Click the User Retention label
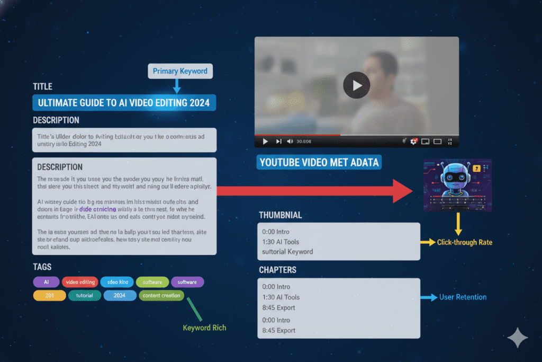Viewport: 542px width, 362px height. click(x=463, y=297)
